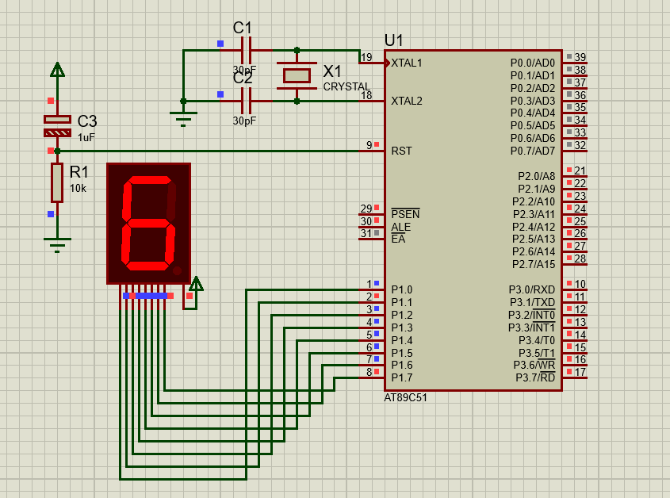
Task: Click the R1 resistor body
Action: point(57,182)
